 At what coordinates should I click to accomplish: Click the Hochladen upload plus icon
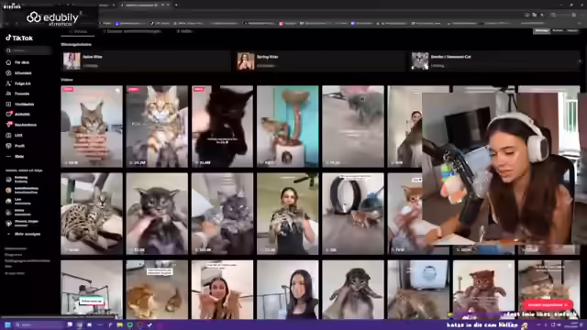8,104
